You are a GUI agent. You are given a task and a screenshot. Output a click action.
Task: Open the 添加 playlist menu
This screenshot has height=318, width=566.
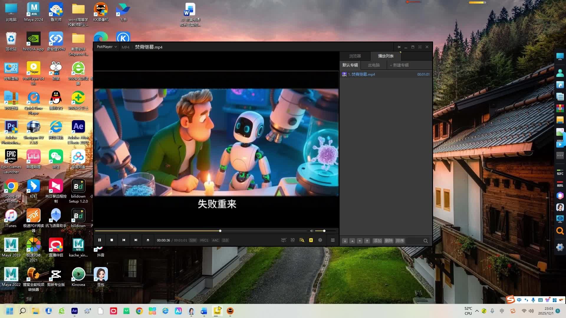click(x=378, y=241)
